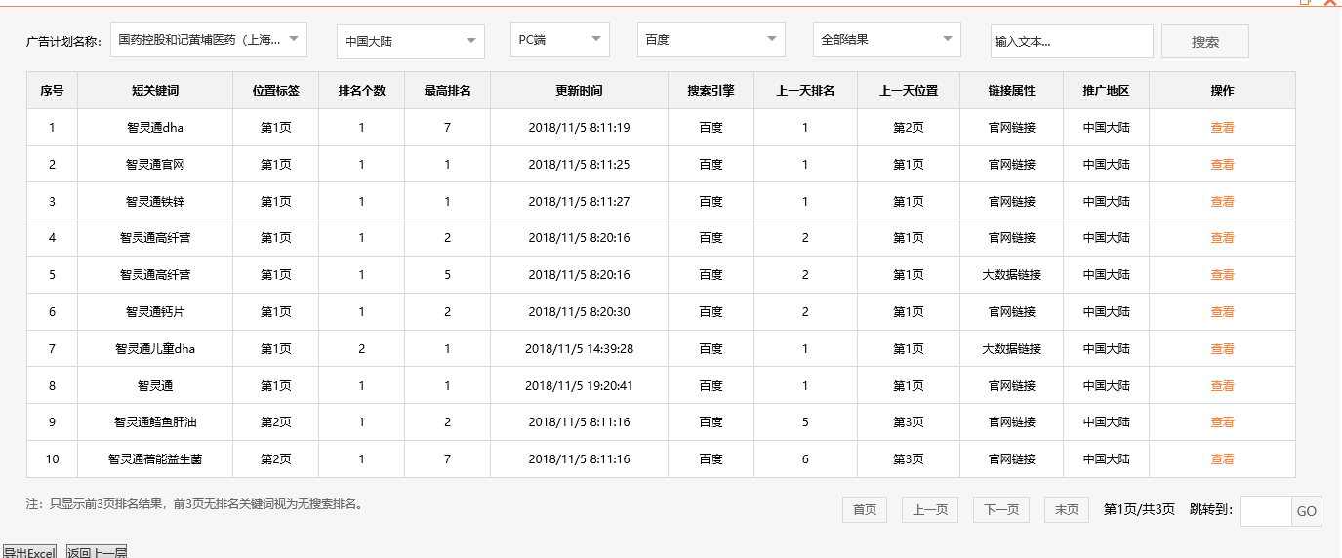Viewport: 1342px width, 558px height.
Task: Expand the 百度 search engine dropdown
Action: click(x=712, y=40)
